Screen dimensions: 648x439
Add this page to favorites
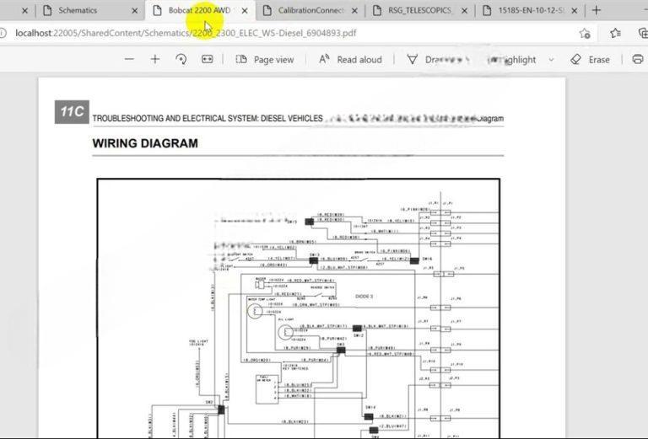(x=585, y=34)
